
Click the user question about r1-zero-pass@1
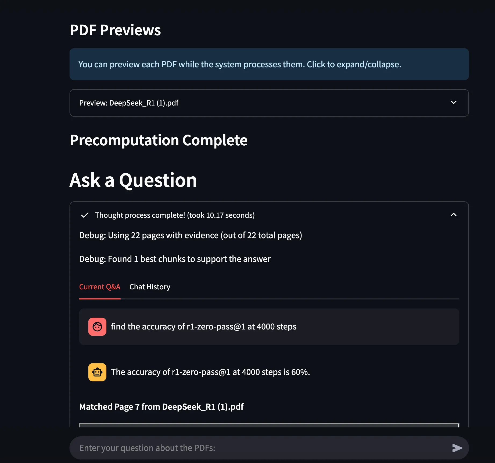203,327
